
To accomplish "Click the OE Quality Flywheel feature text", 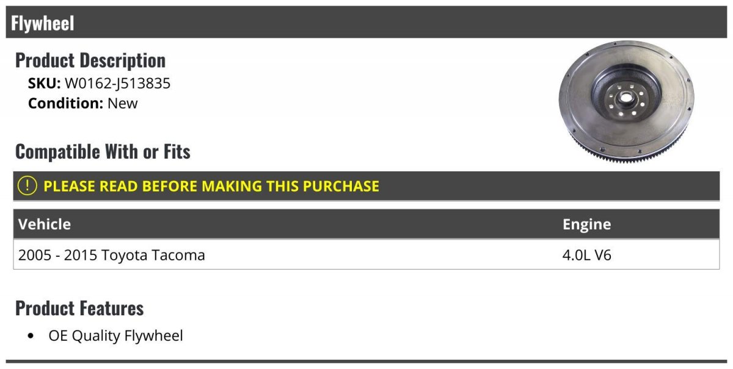I will click(x=115, y=335).
